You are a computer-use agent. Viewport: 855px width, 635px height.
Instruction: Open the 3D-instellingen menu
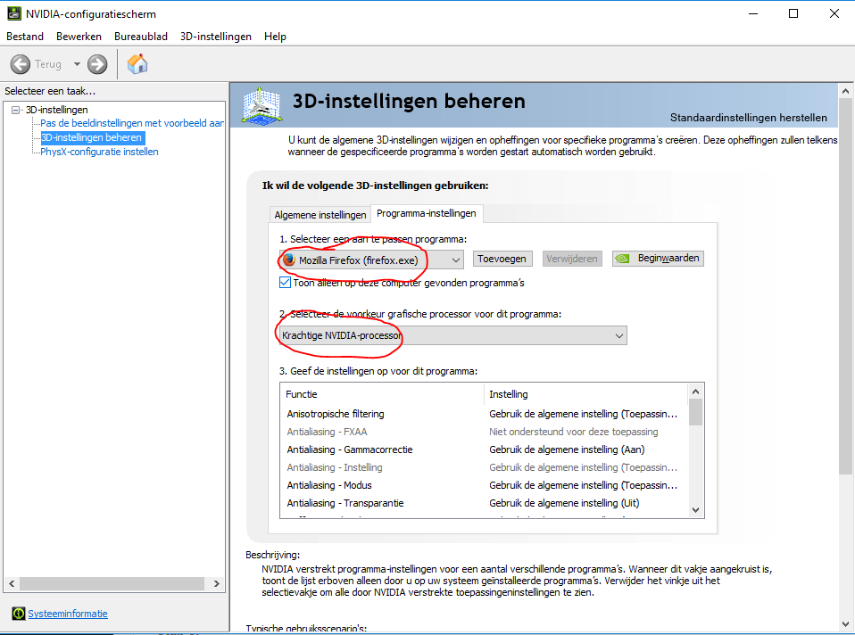[x=216, y=37]
